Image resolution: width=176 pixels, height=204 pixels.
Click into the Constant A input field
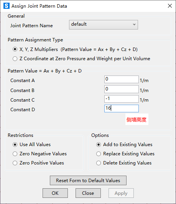pyautogui.click(x=122, y=79)
